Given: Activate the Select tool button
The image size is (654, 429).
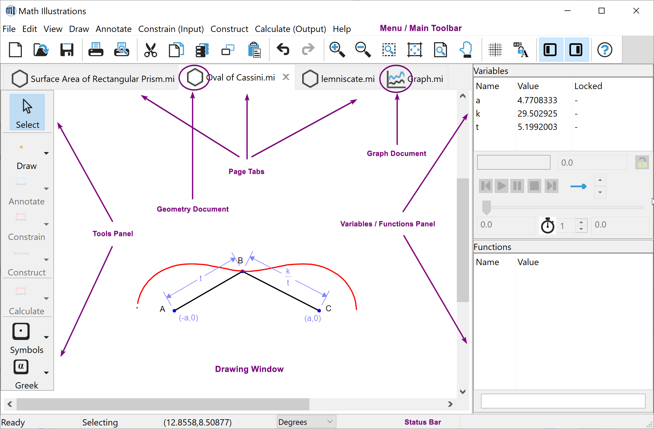Looking at the screenshot, I should [27, 112].
